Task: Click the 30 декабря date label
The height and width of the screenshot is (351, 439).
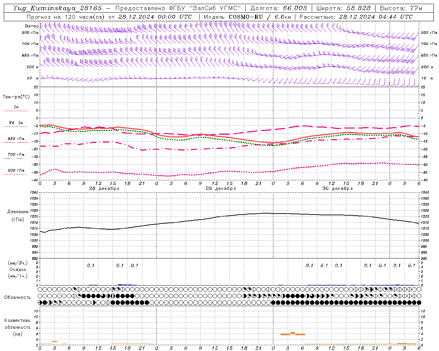Action: (337, 189)
